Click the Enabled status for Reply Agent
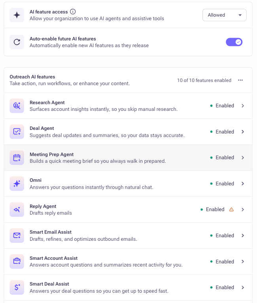 [212, 210]
